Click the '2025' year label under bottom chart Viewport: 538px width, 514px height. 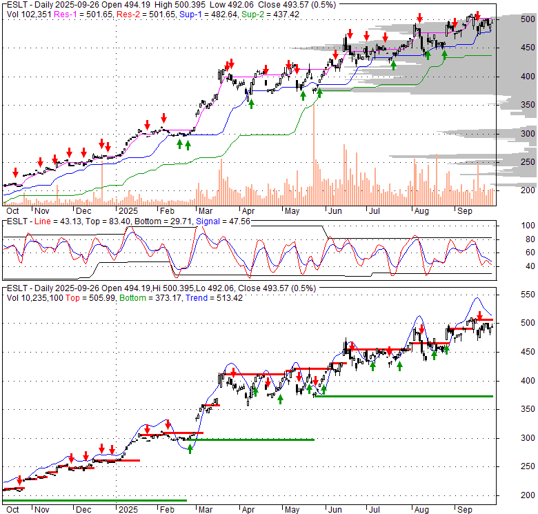pyautogui.click(x=128, y=510)
